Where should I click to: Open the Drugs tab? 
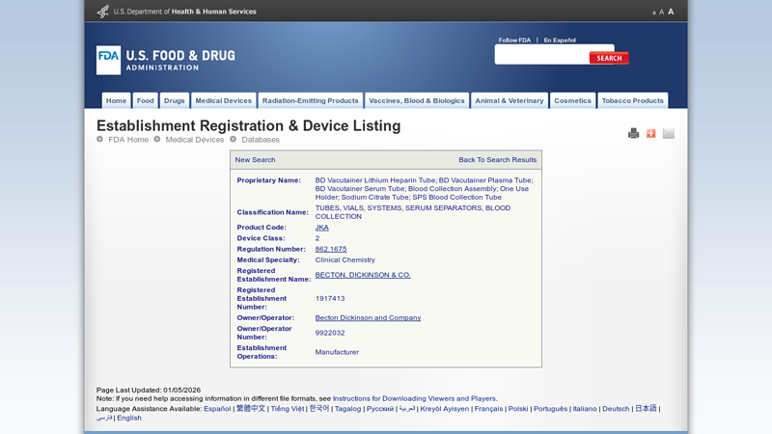click(x=175, y=100)
